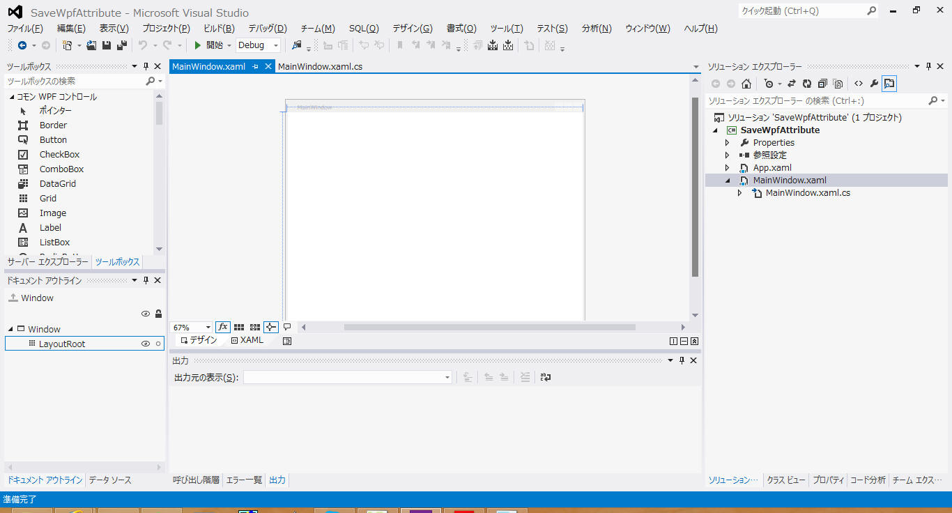Viewport: 952px width, 513px height.
Task: Click the New Project toolbar icon
Action: point(67,45)
